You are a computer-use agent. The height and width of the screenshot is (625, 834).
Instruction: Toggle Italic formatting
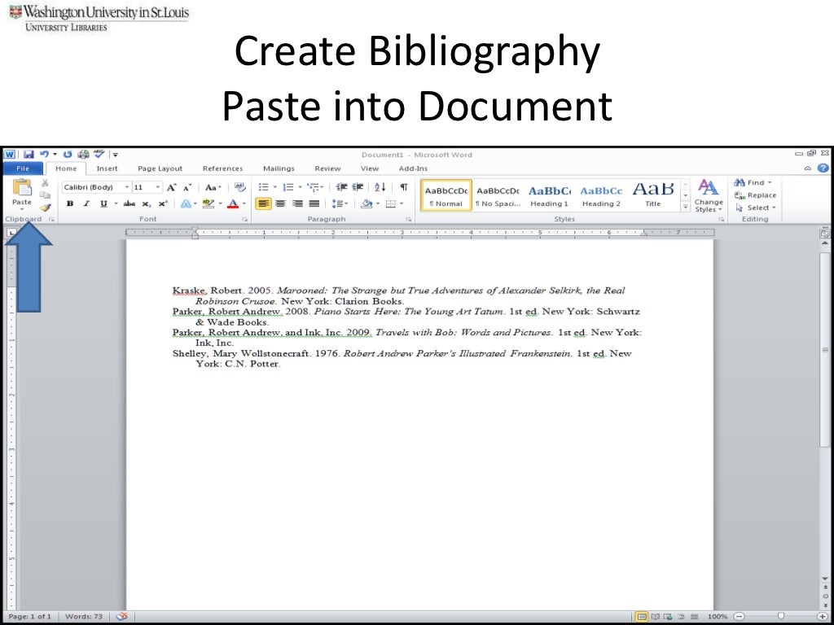point(86,204)
